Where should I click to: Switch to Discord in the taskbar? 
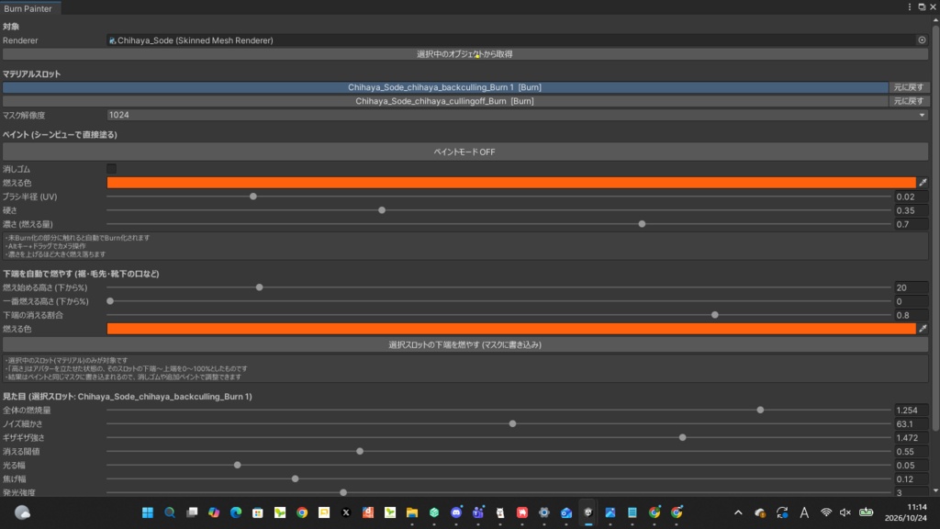(x=456, y=512)
